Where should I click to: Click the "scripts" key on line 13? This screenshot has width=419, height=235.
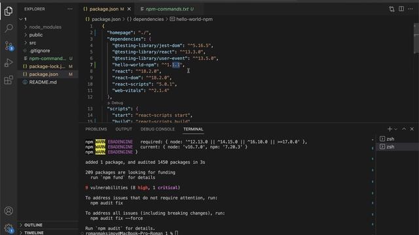pyautogui.click(x=120, y=109)
